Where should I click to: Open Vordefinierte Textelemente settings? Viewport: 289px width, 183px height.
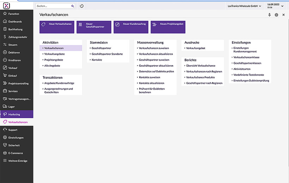[248, 75]
